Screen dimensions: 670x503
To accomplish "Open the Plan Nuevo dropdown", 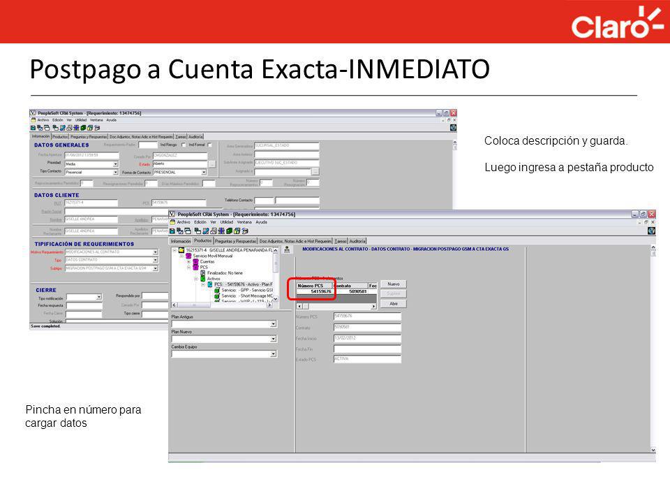I will (273, 340).
